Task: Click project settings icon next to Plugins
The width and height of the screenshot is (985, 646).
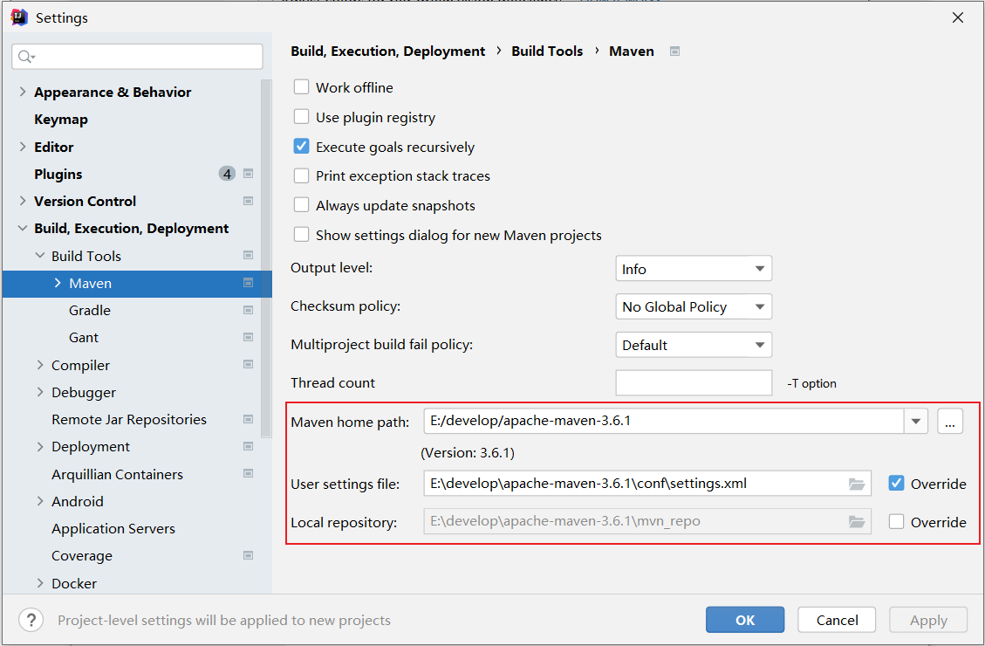Action: coord(248,174)
